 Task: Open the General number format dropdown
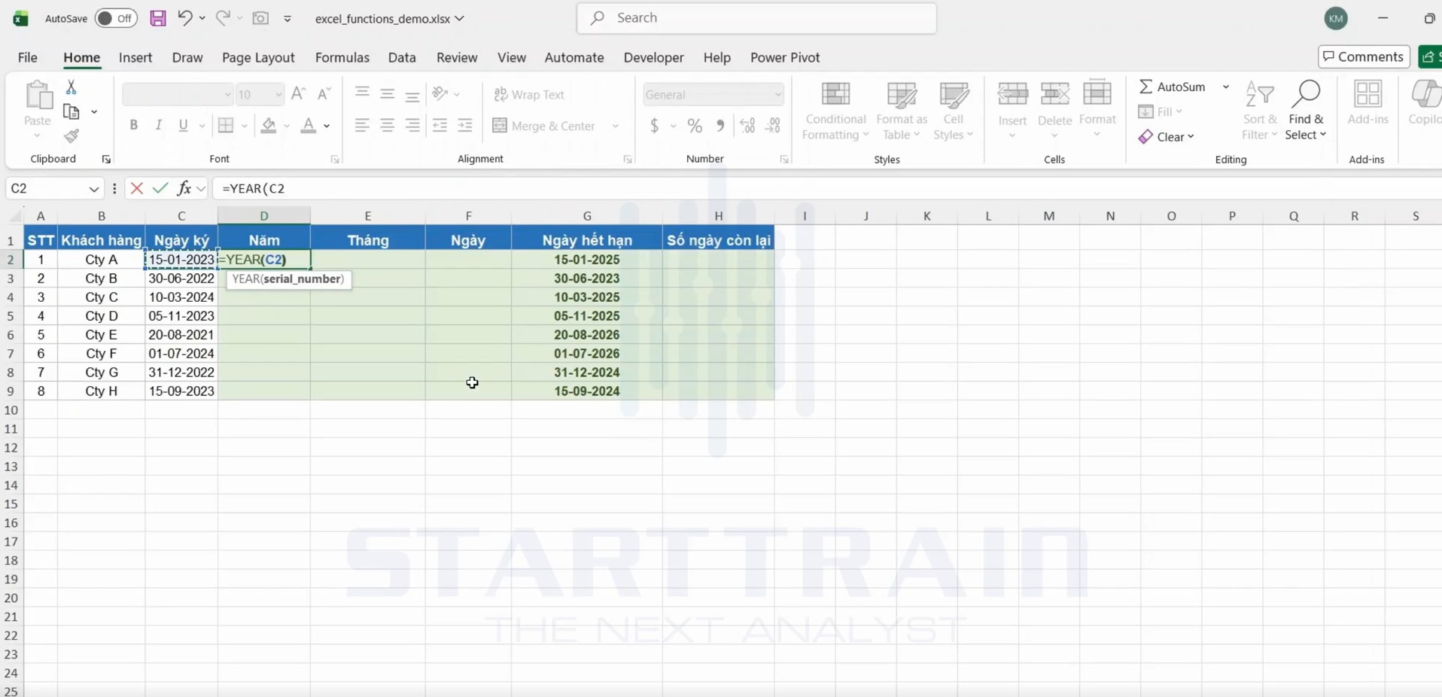point(777,95)
